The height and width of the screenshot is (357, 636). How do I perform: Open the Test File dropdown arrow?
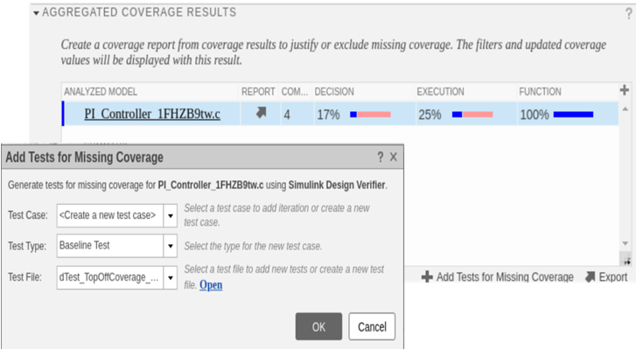171,278
